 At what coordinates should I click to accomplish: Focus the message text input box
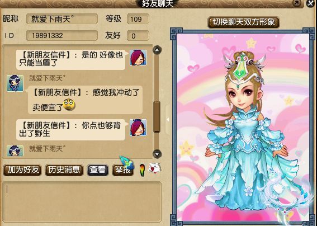tap(82, 202)
